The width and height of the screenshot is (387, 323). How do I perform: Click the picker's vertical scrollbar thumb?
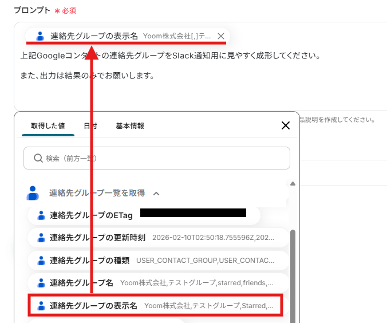[x=293, y=276]
